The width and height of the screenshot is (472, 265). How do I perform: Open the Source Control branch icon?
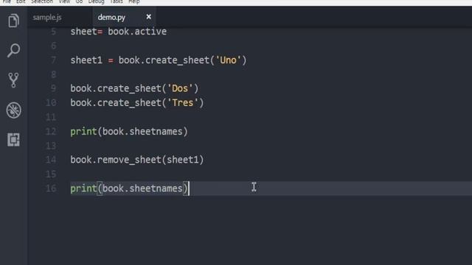(13, 80)
